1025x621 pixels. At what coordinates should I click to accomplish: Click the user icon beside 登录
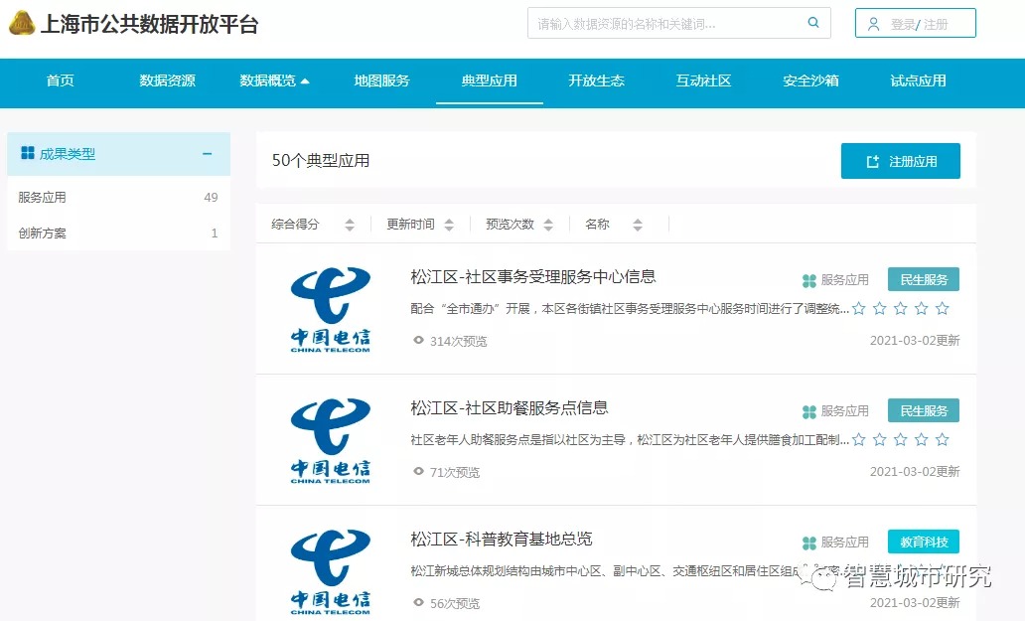pyautogui.click(x=873, y=24)
